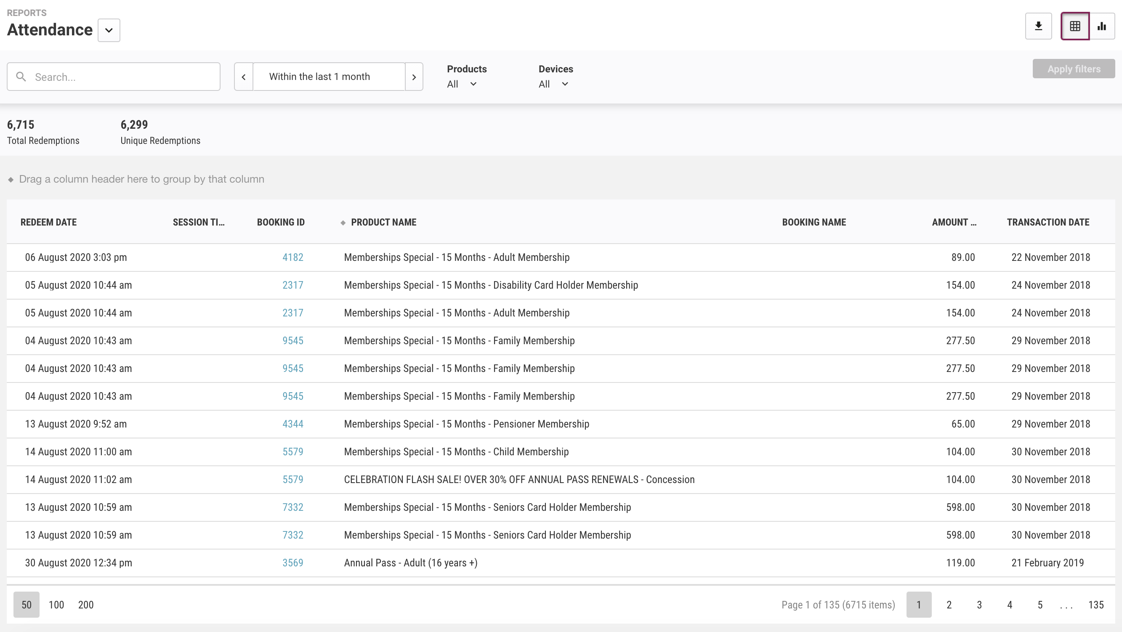Click amount value 65.00
This screenshot has height=632, width=1122.
[x=963, y=424]
